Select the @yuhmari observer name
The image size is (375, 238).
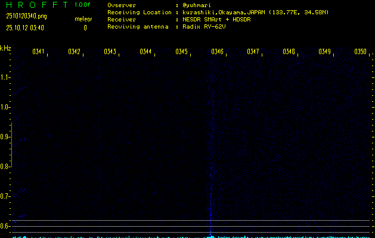point(197,5)
